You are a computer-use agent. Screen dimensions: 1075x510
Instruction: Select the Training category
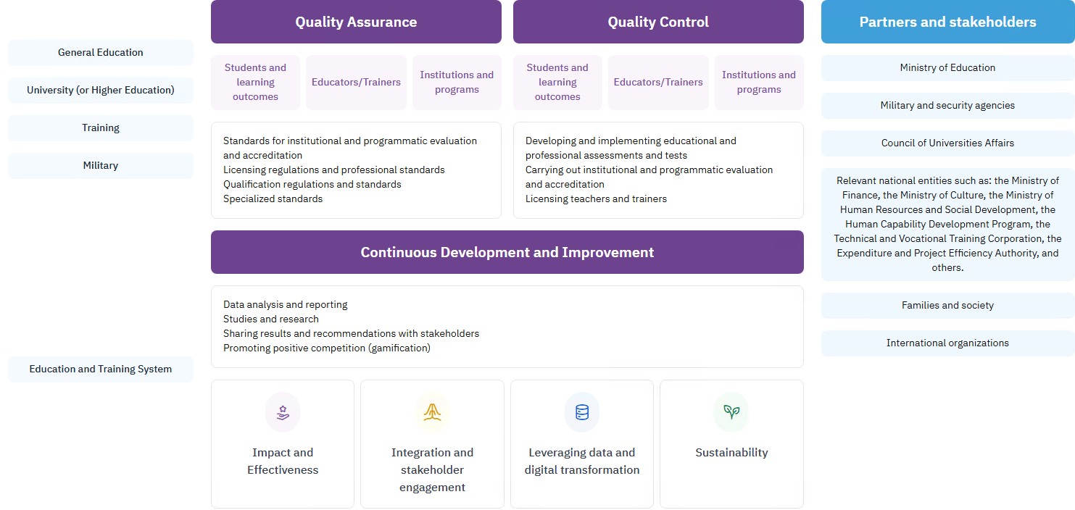tap(101, 128)
